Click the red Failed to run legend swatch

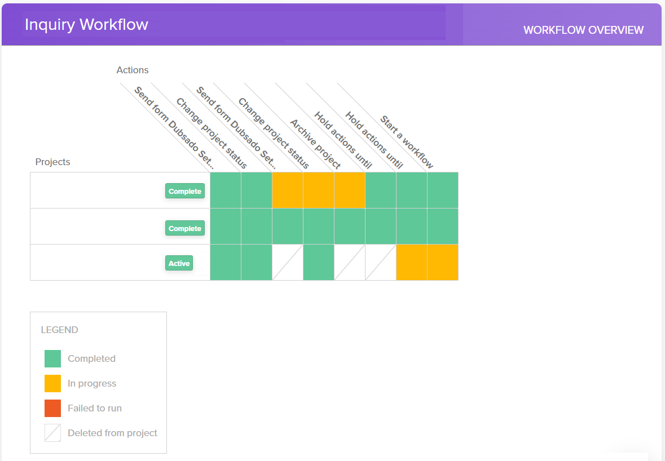pos(52,408)
